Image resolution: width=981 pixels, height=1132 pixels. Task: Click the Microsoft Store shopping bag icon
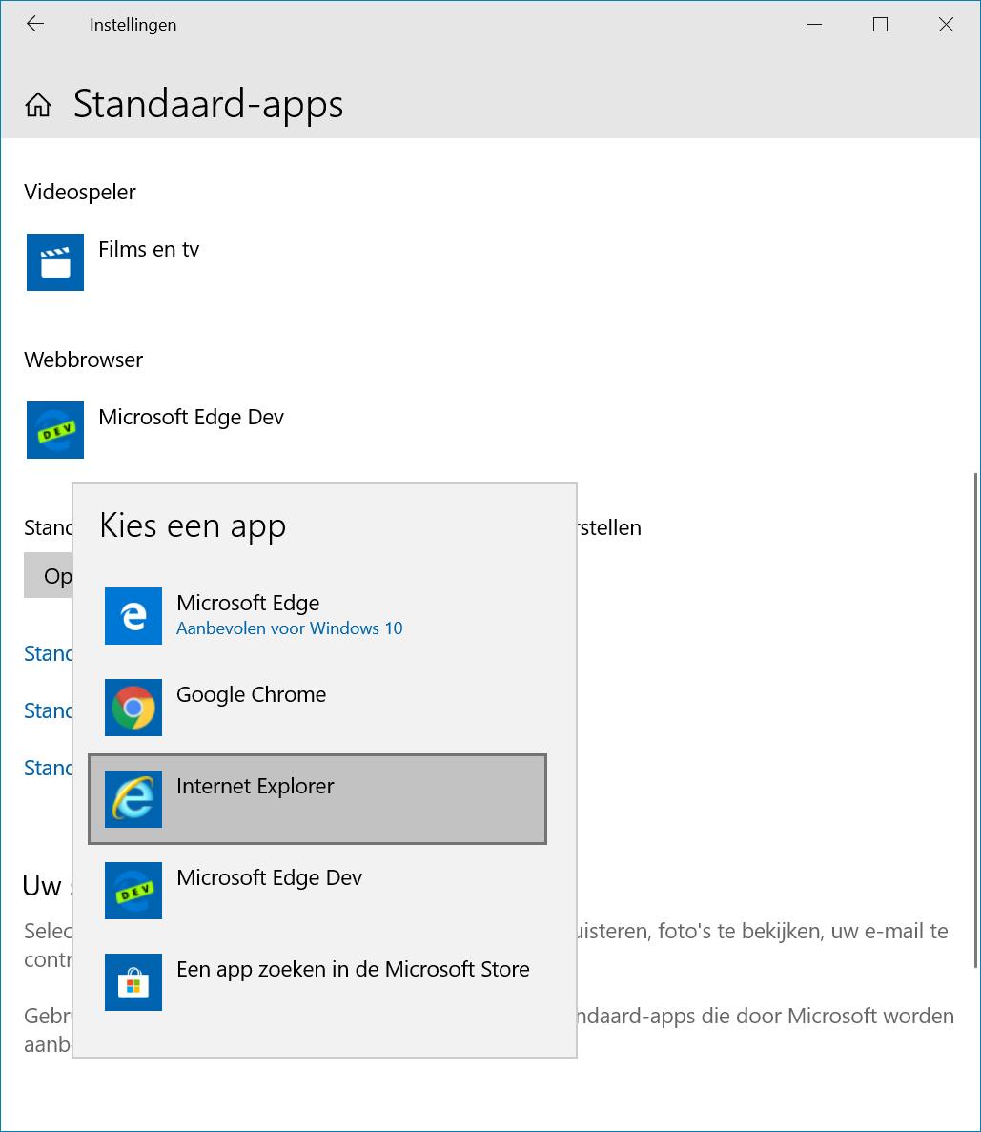pos(133,982)
